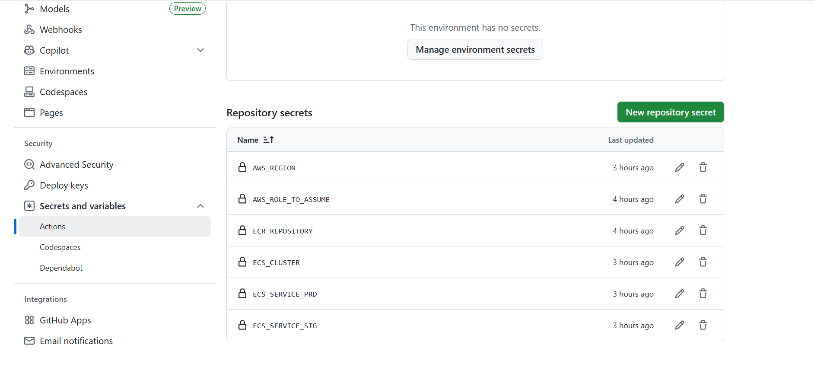Click the ECR_REPOSITORY secret name

283,231
